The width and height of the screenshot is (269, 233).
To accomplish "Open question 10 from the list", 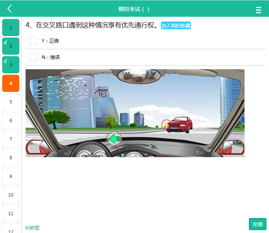I will [11, 195].
